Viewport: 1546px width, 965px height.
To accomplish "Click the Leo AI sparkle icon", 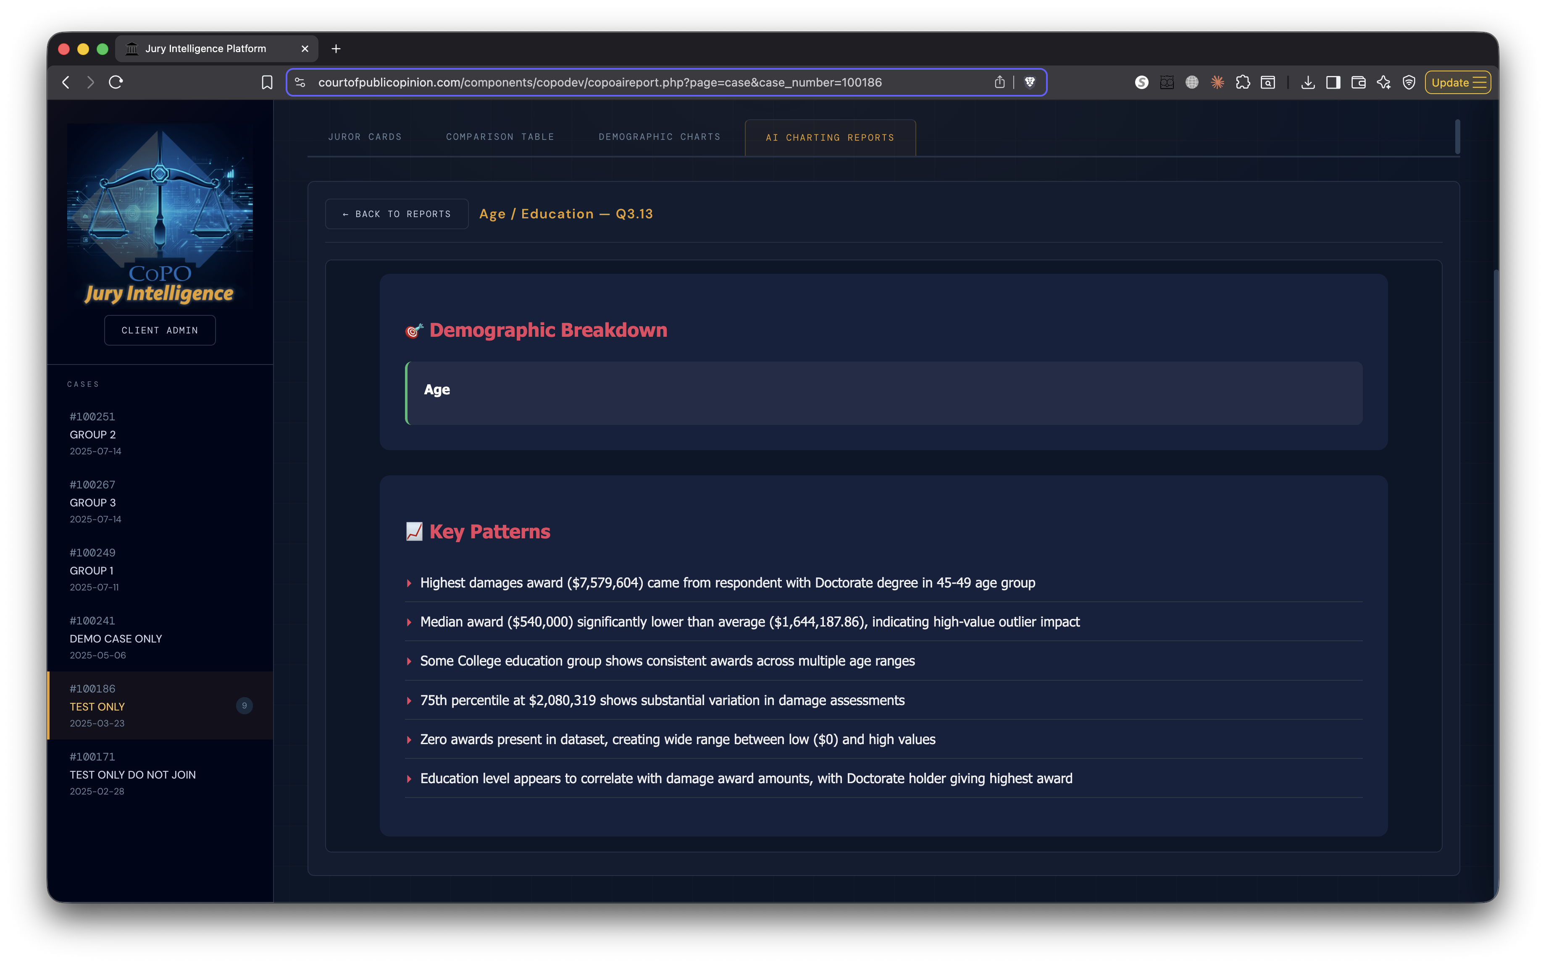I will pos(1383,82).
